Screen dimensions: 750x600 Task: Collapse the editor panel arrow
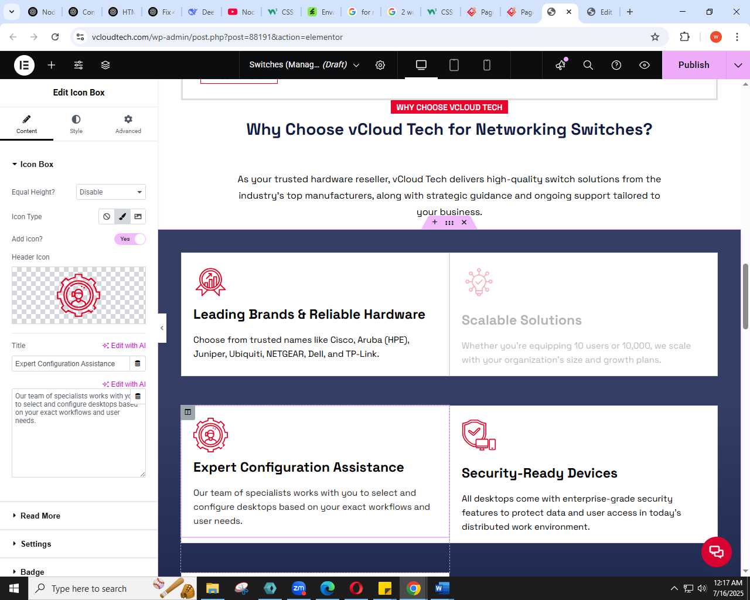pos(162,328)
